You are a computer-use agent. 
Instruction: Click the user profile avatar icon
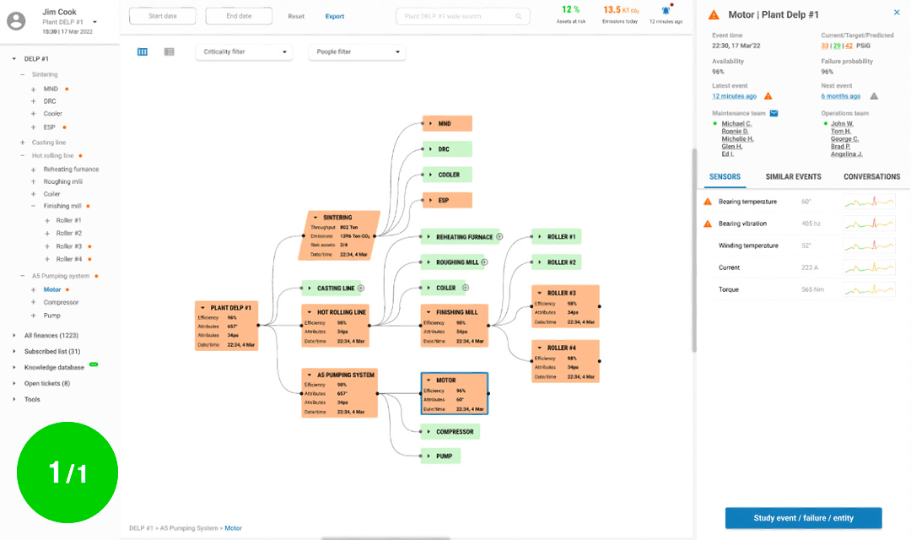(15, 21)
